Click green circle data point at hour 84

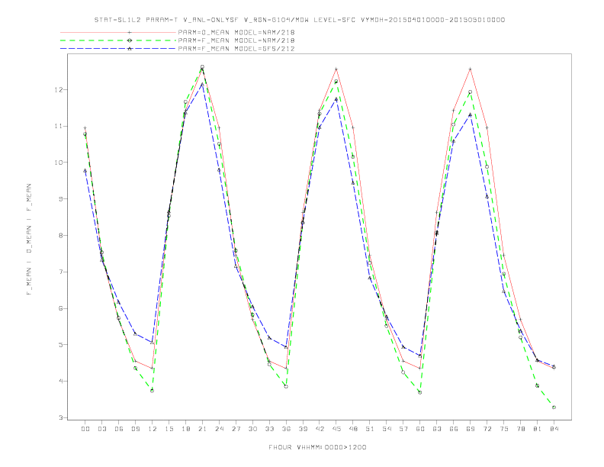(x=554, y=407)
